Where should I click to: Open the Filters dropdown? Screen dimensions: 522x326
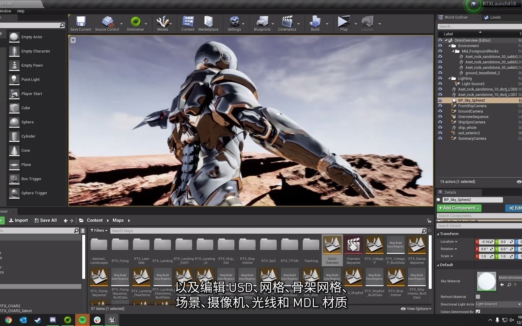click(x=99, y=231)
